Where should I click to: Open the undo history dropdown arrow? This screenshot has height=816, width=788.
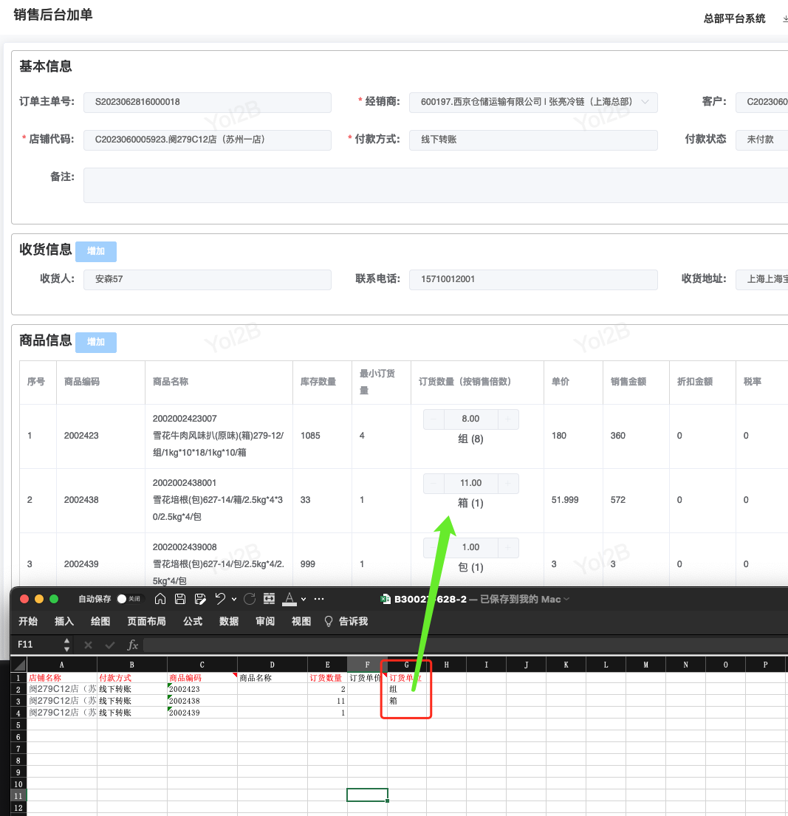pyautogui.click(x=234, y=599)
